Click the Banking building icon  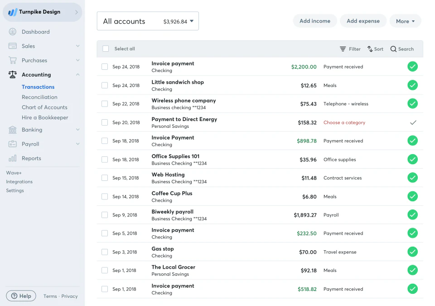pyautogui.click(x=13, y=130)
